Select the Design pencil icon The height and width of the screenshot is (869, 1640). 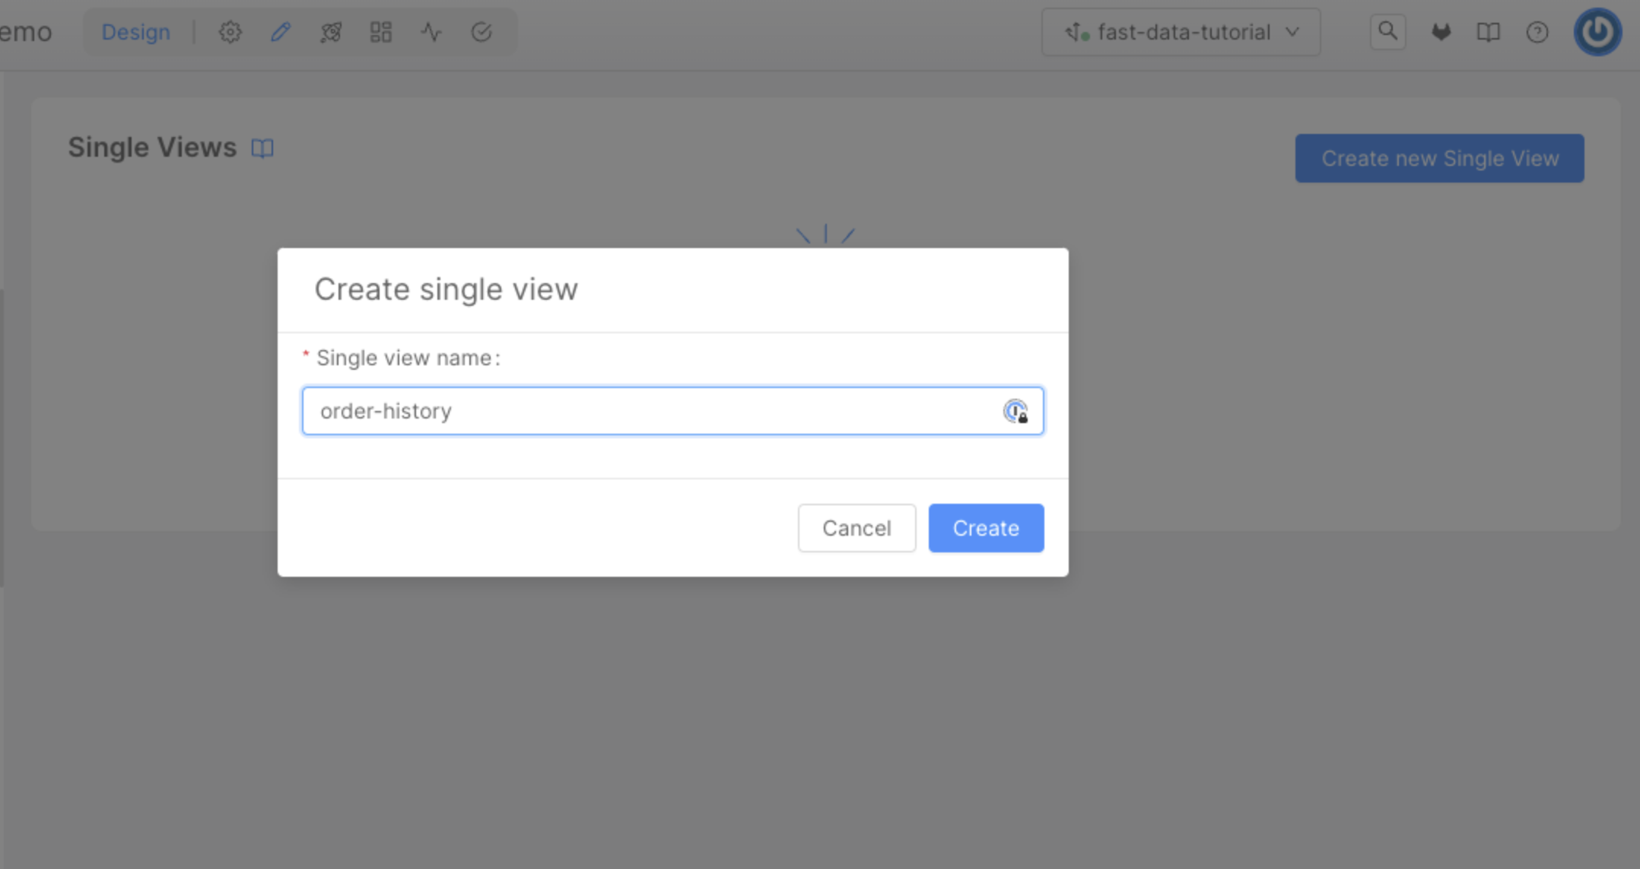(x=280, y=32)
